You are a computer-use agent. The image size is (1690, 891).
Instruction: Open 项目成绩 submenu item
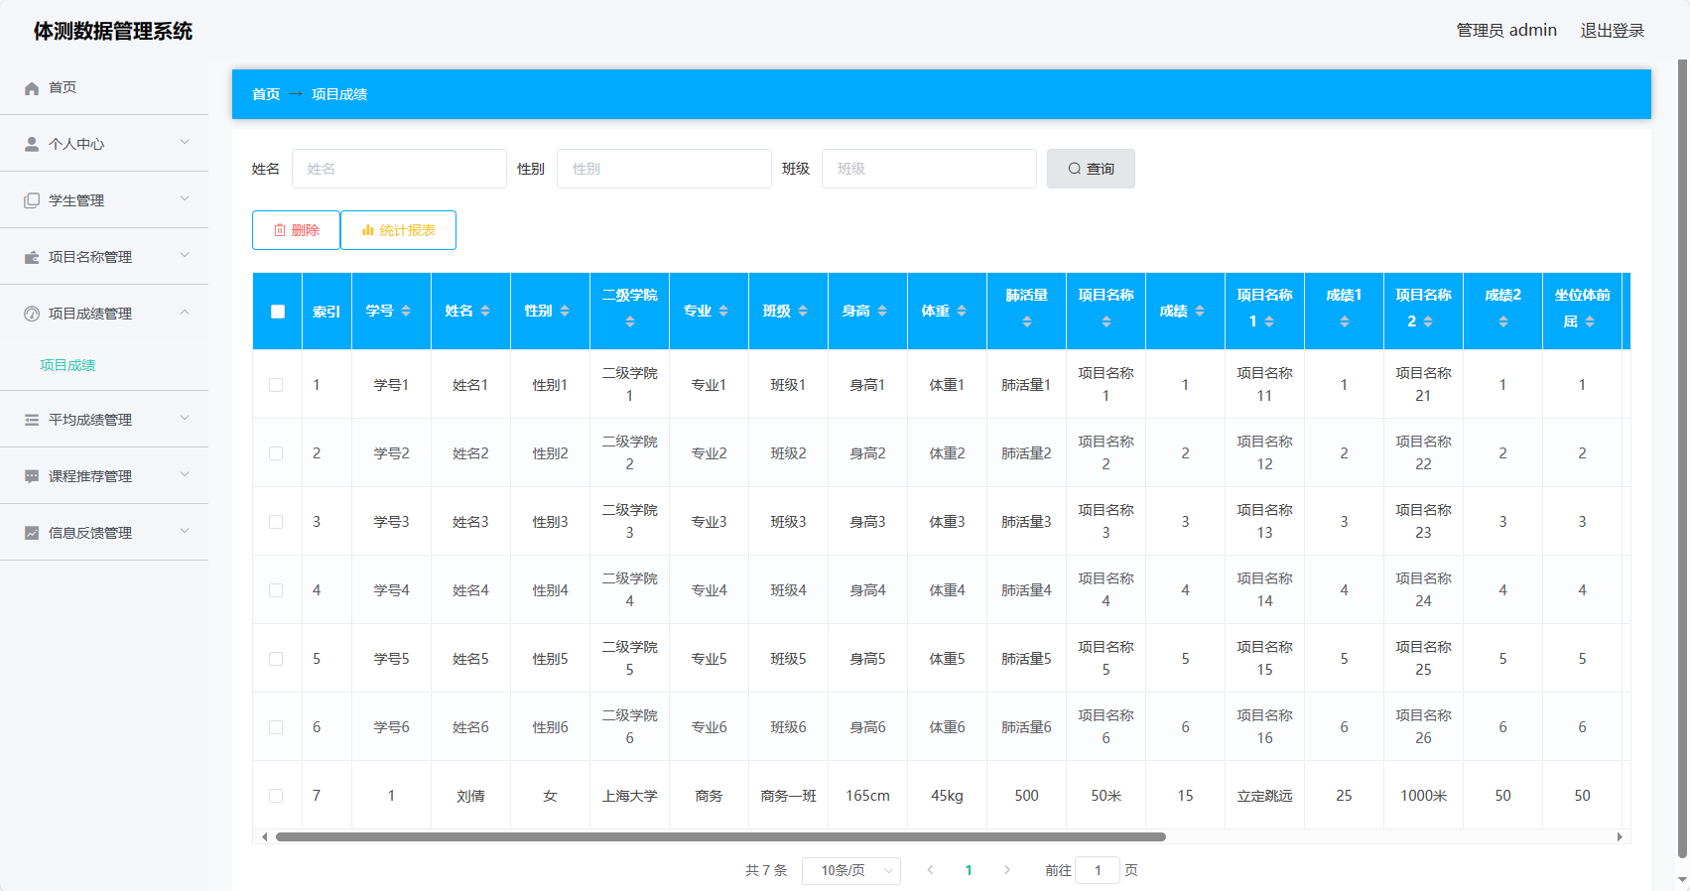click(x=67, y=366)
